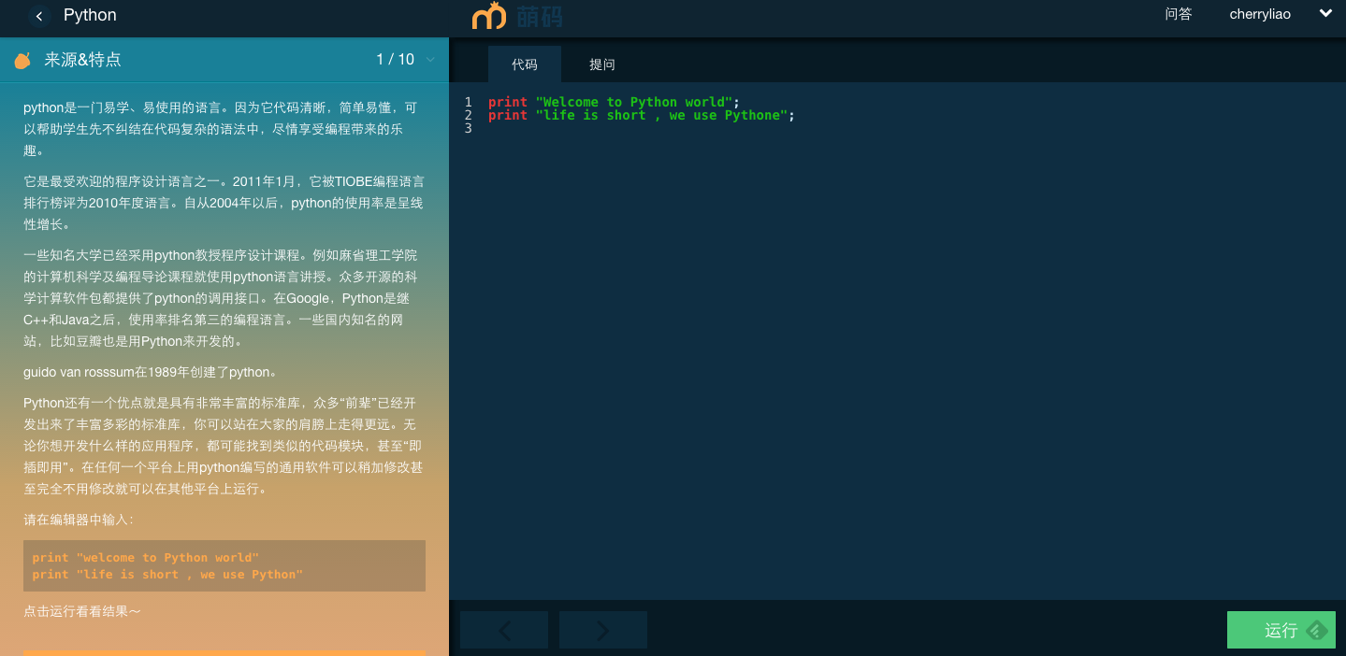This screenshot has height=656, width=1346.
Task: Expand the user menu chevron beside cherryliao
Action: [1324, 13]
